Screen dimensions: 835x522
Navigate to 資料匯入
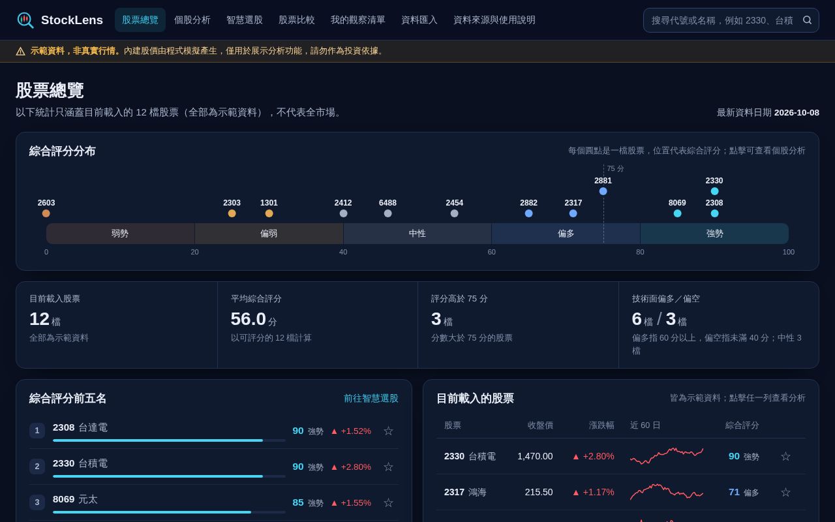419,20
